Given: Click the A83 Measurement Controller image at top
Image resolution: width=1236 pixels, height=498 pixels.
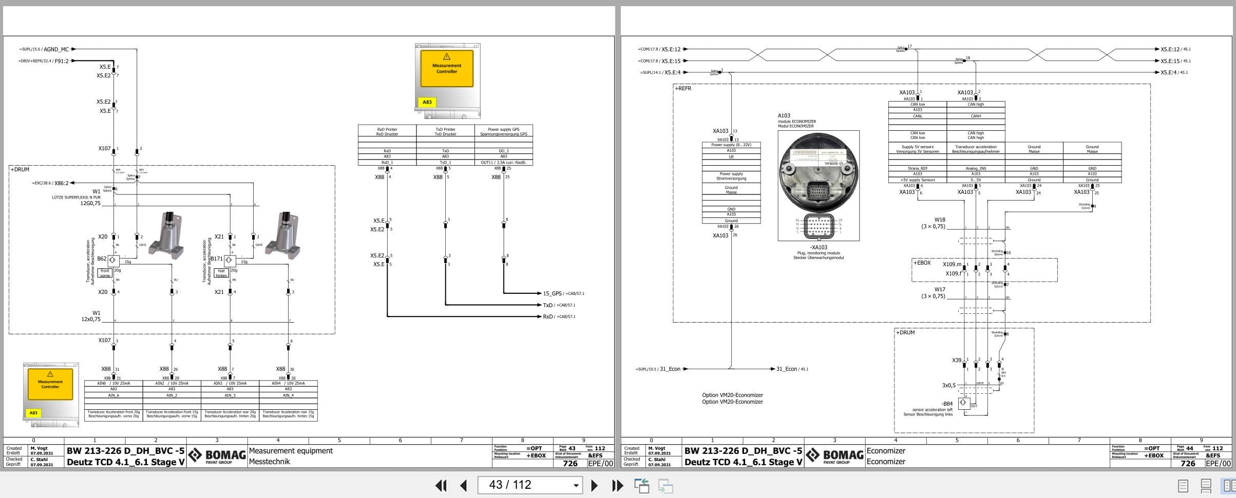Looking at the screenshot, I should [x=447, y=81].
